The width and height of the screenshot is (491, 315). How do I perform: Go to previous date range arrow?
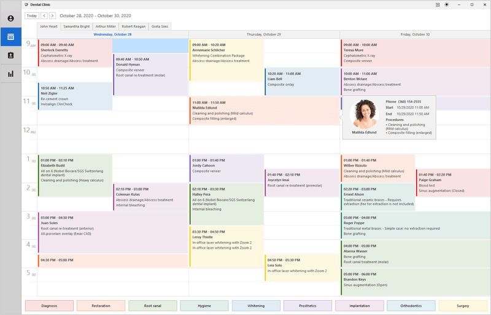[x=43, y=15]
